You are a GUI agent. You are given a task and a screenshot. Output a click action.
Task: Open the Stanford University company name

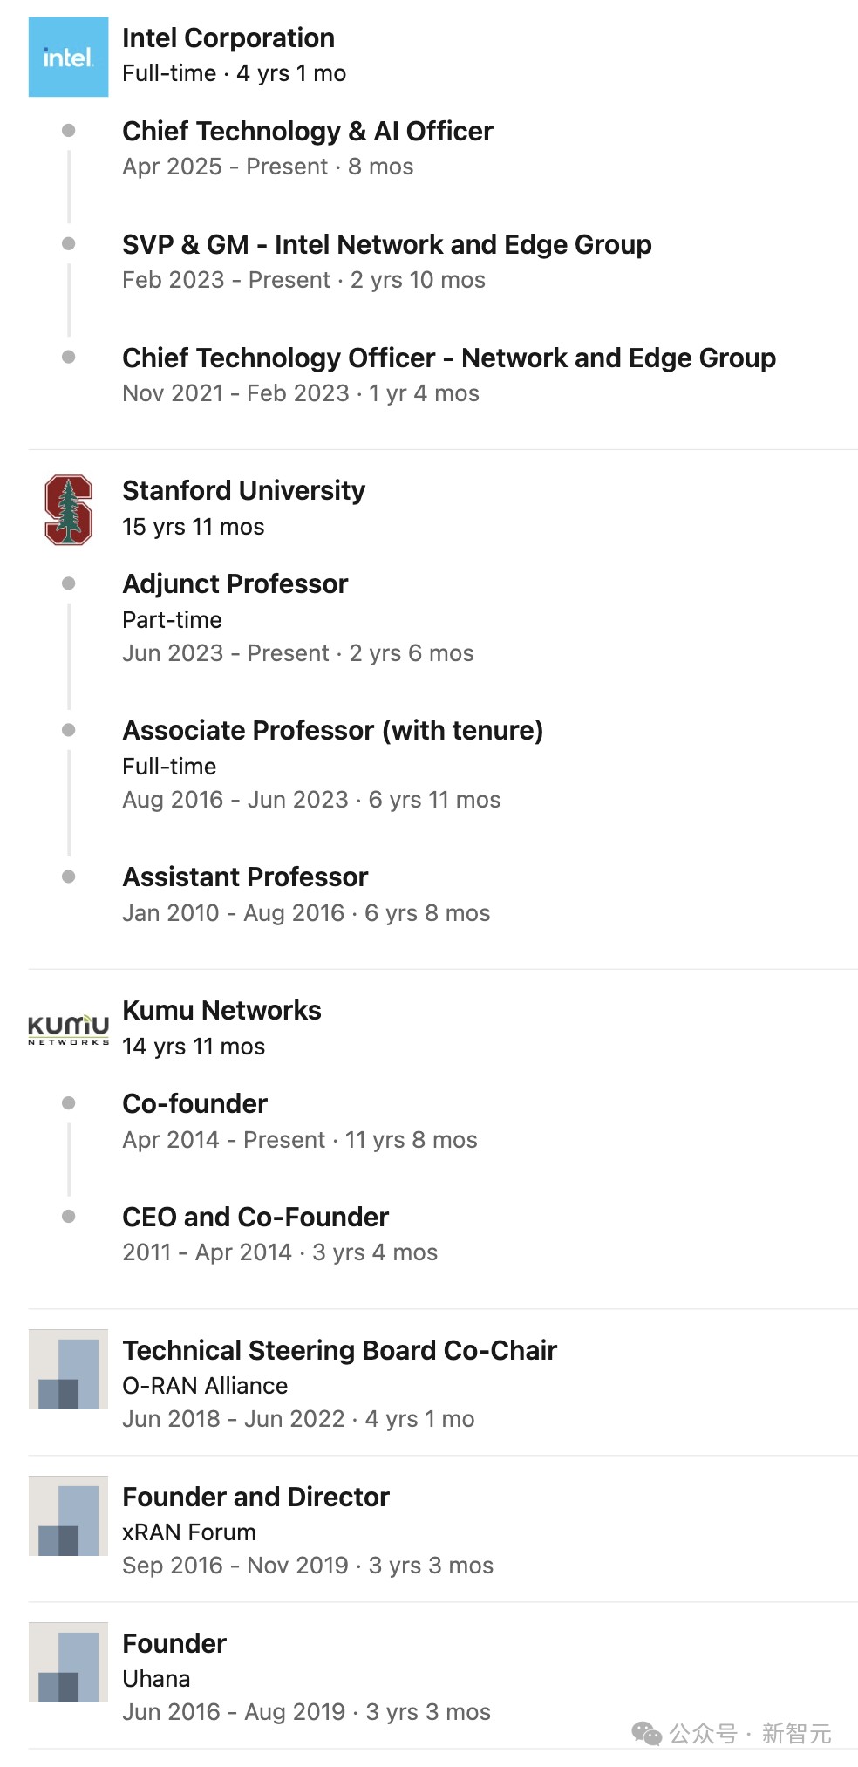(243, 491)
